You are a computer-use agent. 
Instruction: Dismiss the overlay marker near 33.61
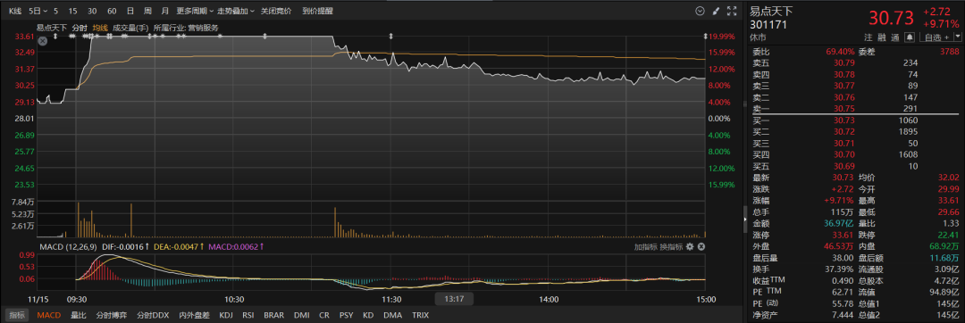[x=43, y=41]
